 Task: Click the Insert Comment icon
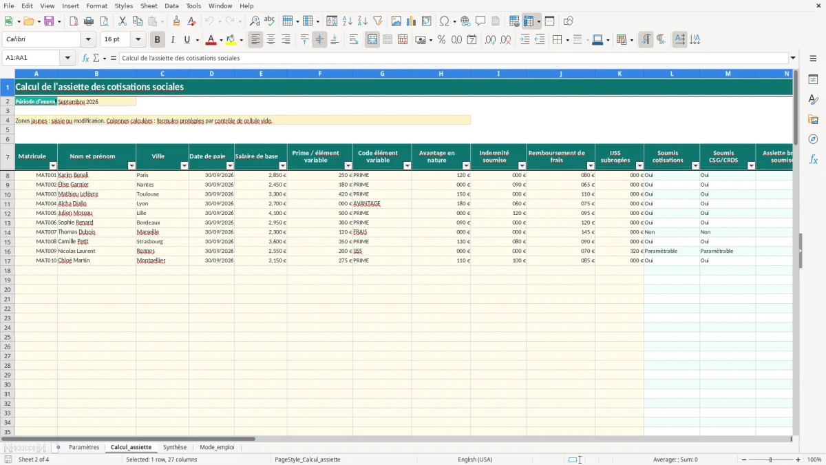[x=480, y=21]
